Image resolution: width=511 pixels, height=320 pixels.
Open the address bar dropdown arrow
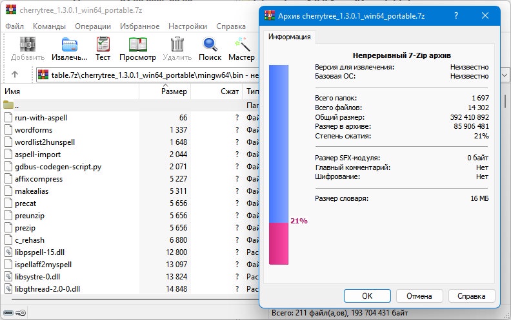pyautogui.click(x=505, y=75)
